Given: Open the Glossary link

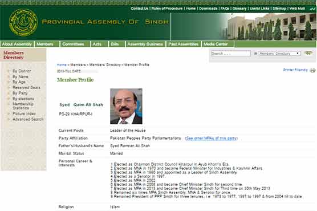Looking at the screenshot, I should [239, 9].
